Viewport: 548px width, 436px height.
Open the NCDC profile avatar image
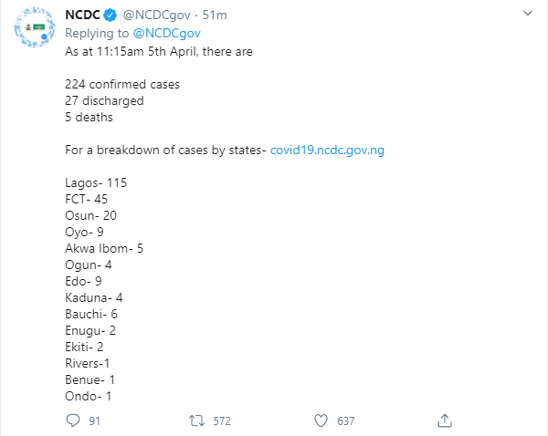(35, 27)
